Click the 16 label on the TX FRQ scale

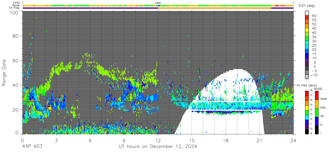tap(311, 100)
